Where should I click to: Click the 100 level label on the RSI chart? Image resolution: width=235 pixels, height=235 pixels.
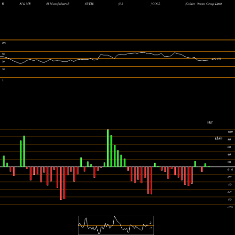[4, 43]
